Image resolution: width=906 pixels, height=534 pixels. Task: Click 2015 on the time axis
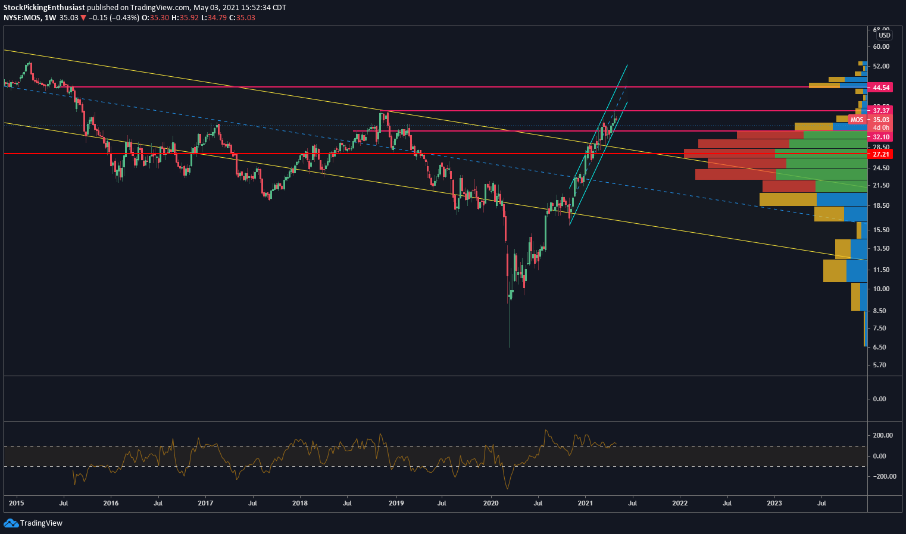16,503
